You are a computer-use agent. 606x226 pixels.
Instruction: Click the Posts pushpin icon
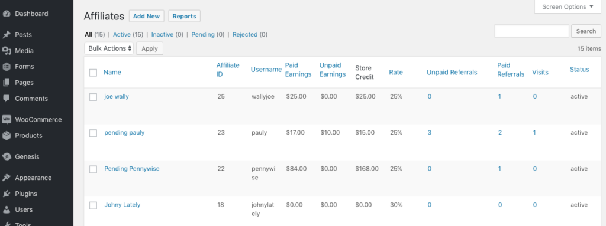(6, 35)
